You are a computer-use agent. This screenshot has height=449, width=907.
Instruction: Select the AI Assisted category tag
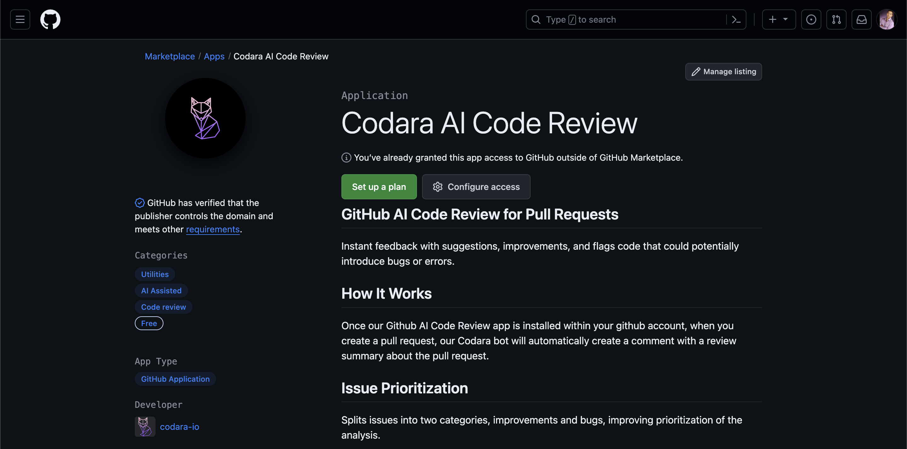tap(161, 291)
